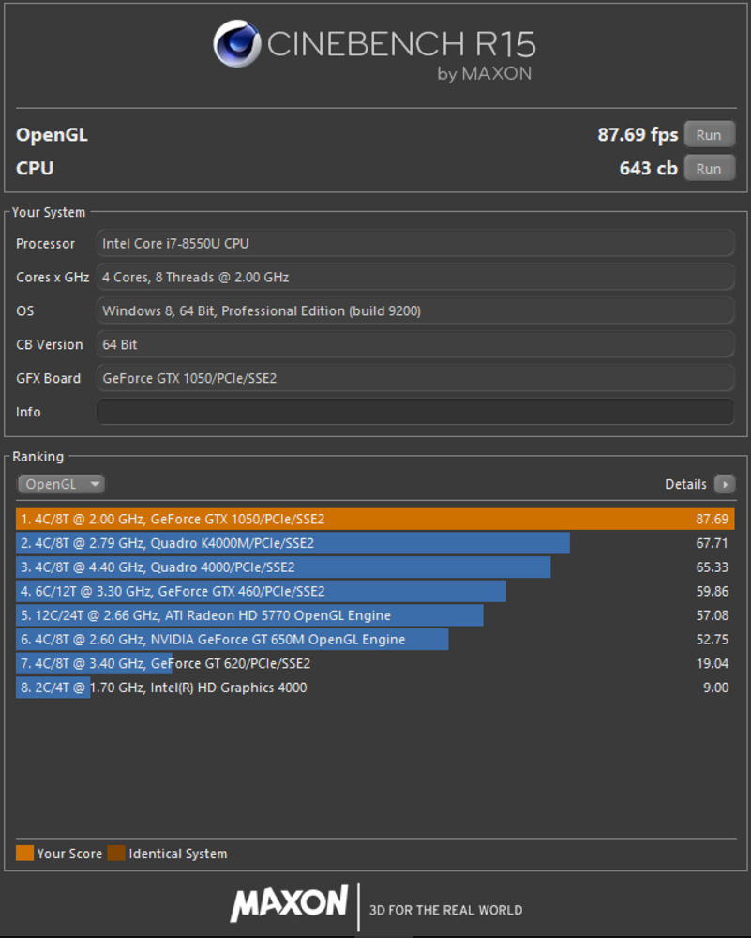This screenshot has width=751, height=938.
Task: Open the OpenGL ranking dropdown
Action: [x=61, y=483]
